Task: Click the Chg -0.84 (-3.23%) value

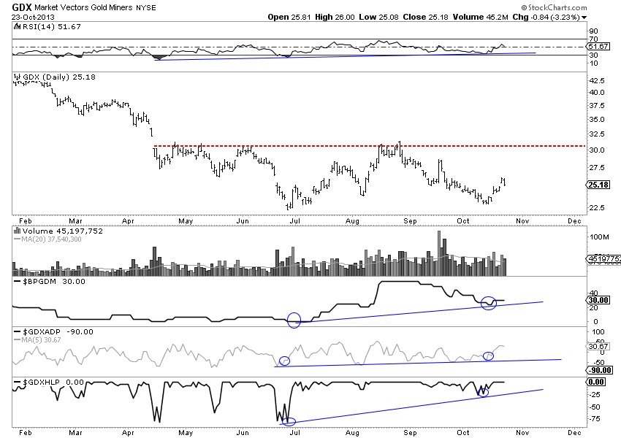Action: (x=546, y=17)
